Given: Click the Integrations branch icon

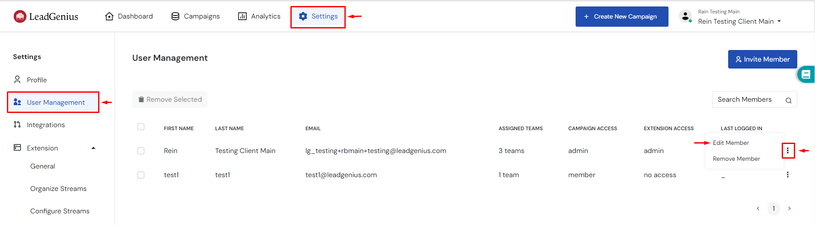Looking at the screenshot, I should coord(17,125).
